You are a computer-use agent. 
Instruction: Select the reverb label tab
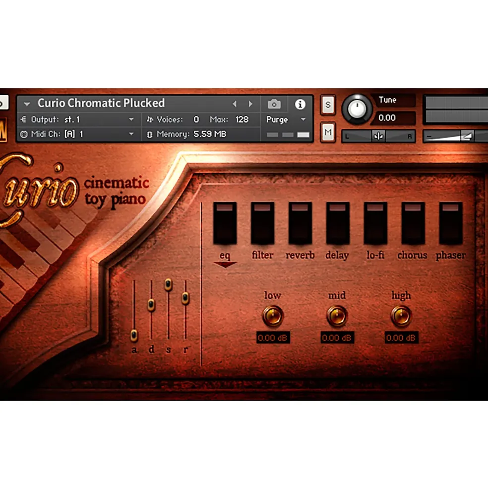tap(300, 255)
